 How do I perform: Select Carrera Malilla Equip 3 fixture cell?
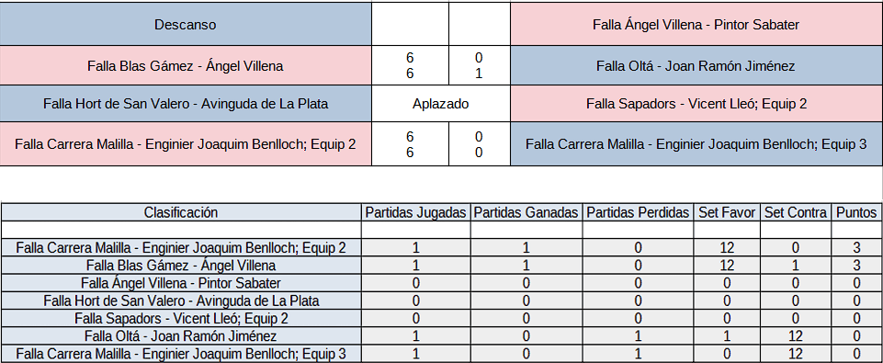pyautogui.click(x=696, y=144)
